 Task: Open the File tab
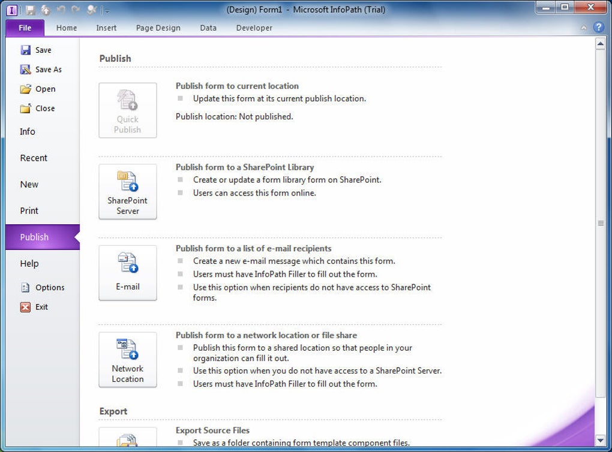pyautogui.click(x=25, y=28)
